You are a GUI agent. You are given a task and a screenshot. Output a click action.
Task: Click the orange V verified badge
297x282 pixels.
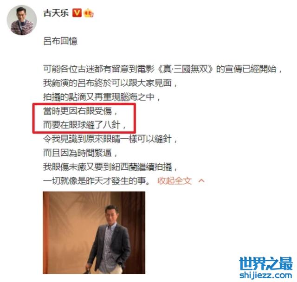[x=77, y=13]
